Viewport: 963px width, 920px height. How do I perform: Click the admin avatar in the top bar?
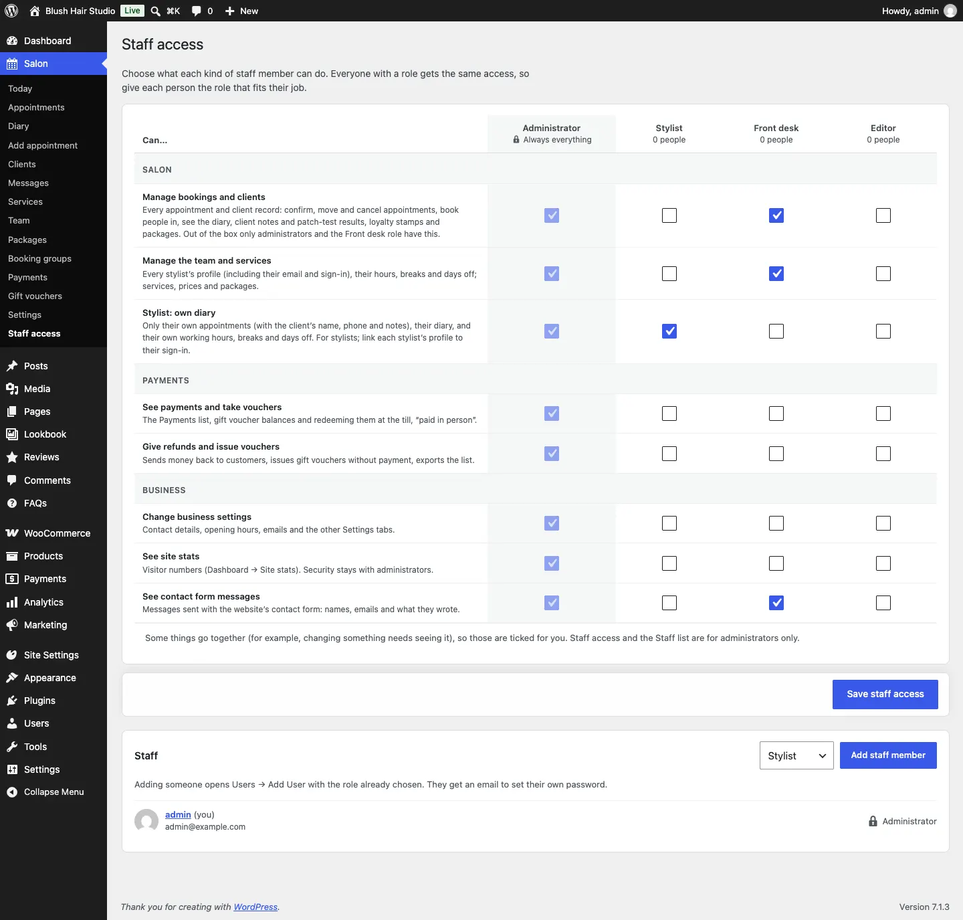[x=950, y=11]
